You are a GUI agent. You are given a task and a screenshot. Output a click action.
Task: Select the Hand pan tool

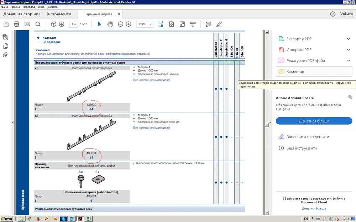tap(110, 24)
